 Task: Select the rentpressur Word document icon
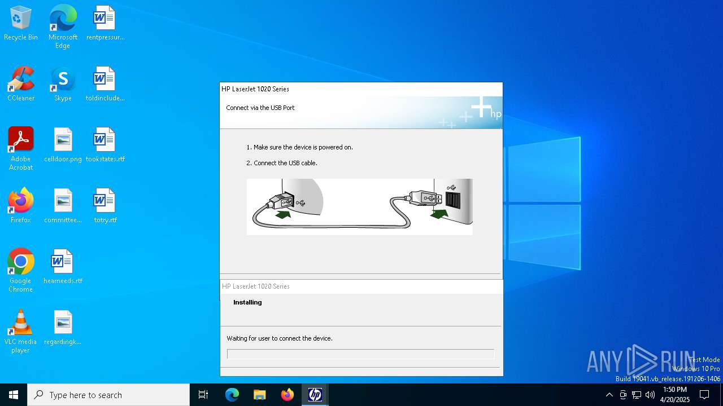[105, 24]
